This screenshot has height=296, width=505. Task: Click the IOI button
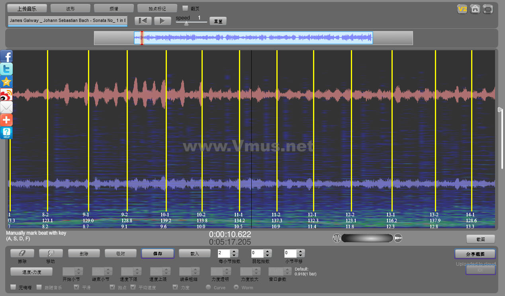point(480,270)
